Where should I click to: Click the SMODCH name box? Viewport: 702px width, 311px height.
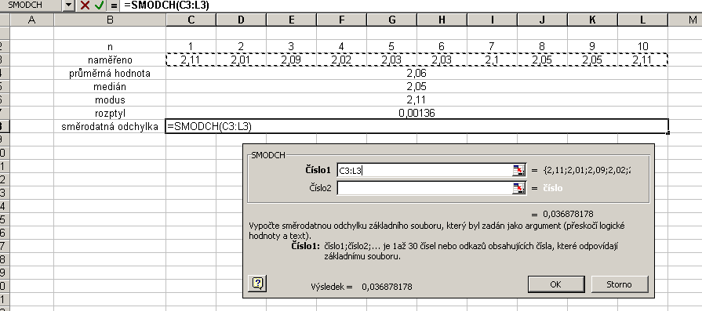click(31, 5)
